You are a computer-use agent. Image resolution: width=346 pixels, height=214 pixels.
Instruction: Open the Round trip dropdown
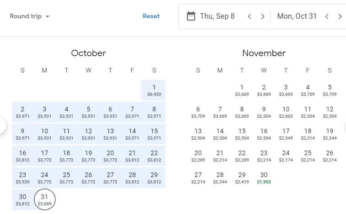[x=30, y=16]
